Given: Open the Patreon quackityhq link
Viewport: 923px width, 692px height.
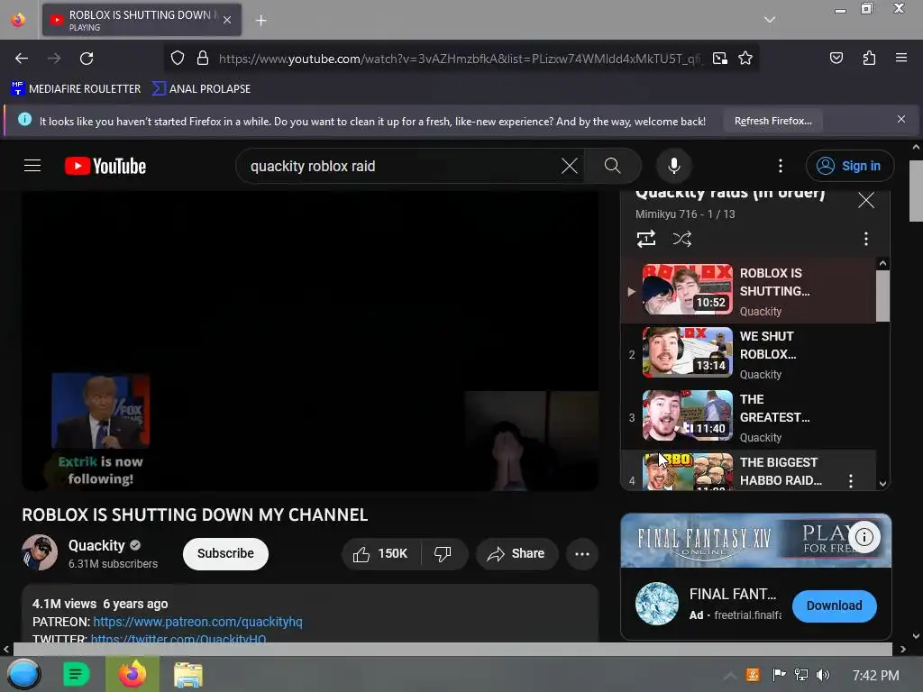Looking at the screenshot, I should (197, 622).
